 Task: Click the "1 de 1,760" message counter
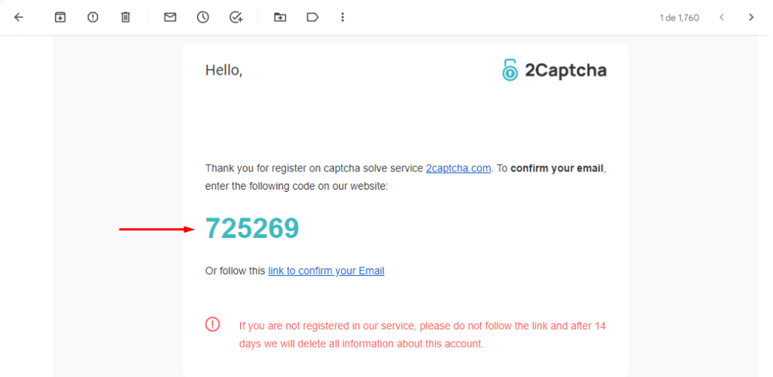(679, 17)
